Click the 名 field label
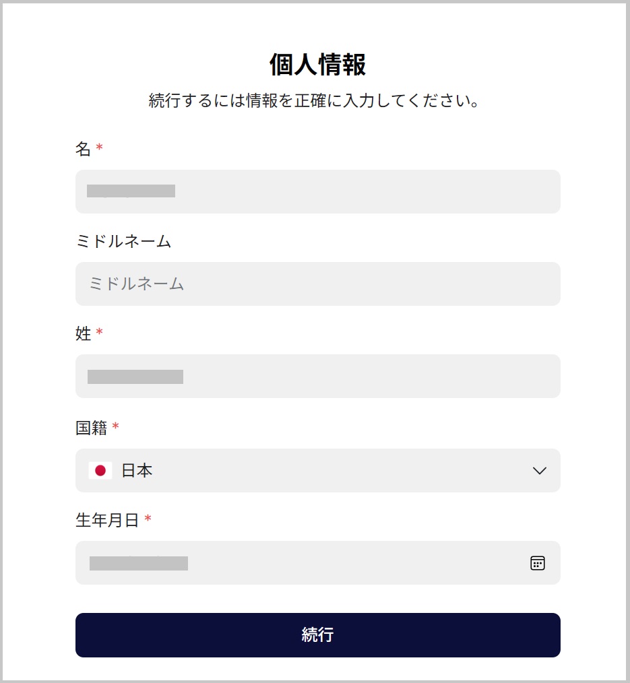 pos(83,150)
